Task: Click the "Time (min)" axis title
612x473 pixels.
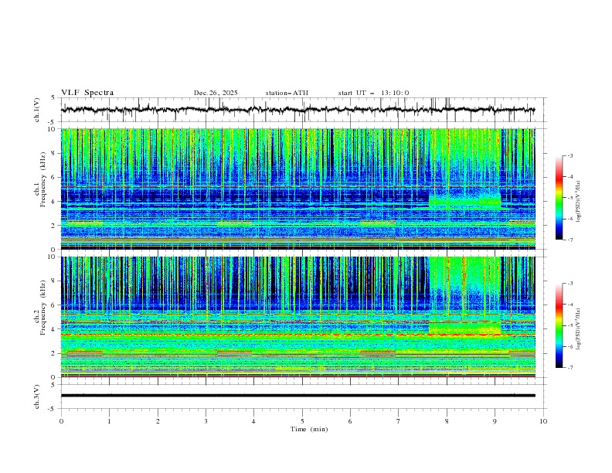Action: [x=309, y=429]
